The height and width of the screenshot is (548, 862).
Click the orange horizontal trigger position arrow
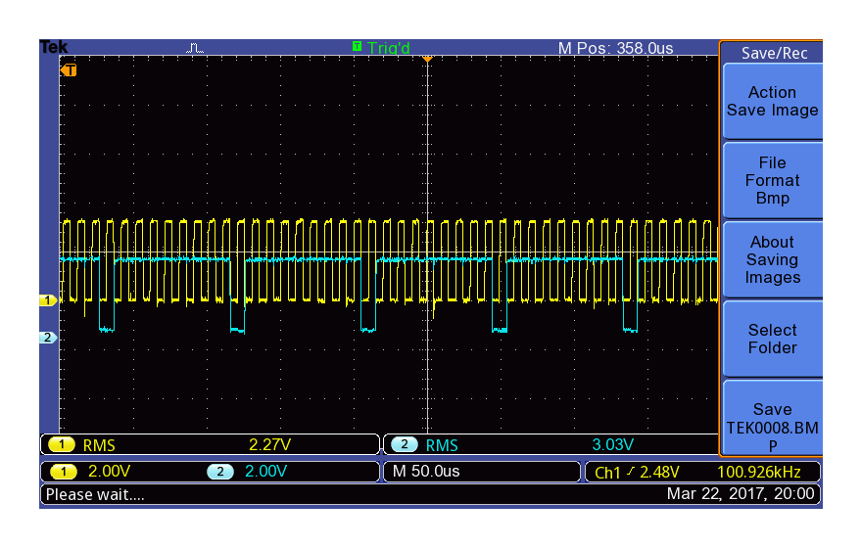point(427,58)
